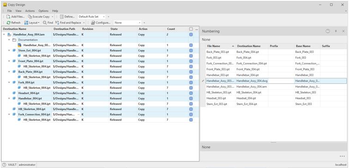Refresh the copy design list
349x168 pixels.
[13, 23]
